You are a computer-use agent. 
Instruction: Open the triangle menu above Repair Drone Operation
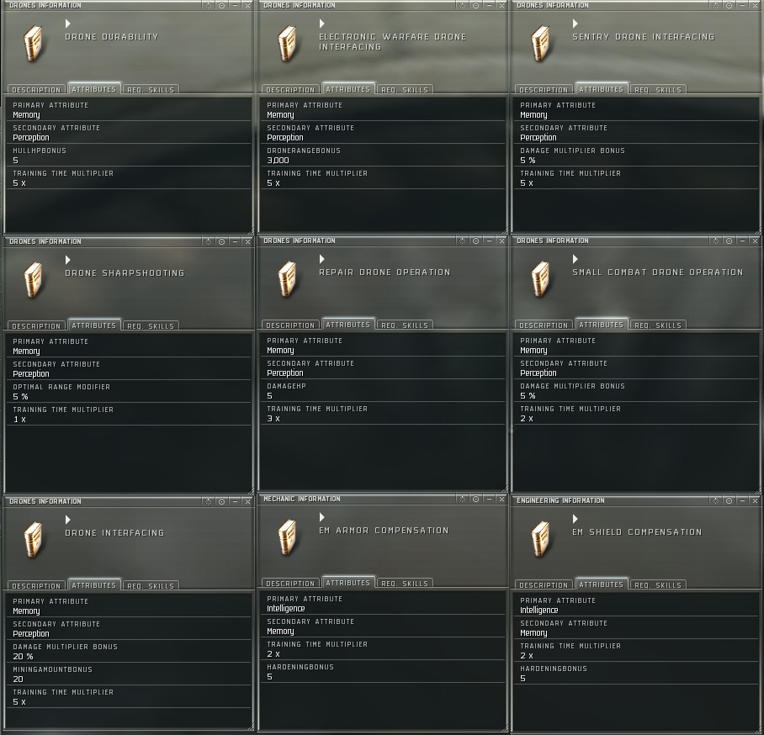click(x=322, y=259)
